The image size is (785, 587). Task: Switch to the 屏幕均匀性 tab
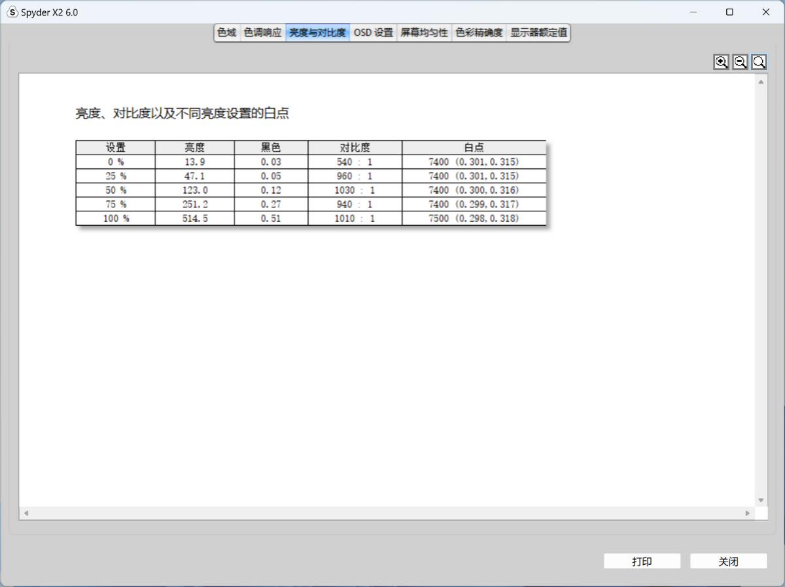[x=425, y=32]
